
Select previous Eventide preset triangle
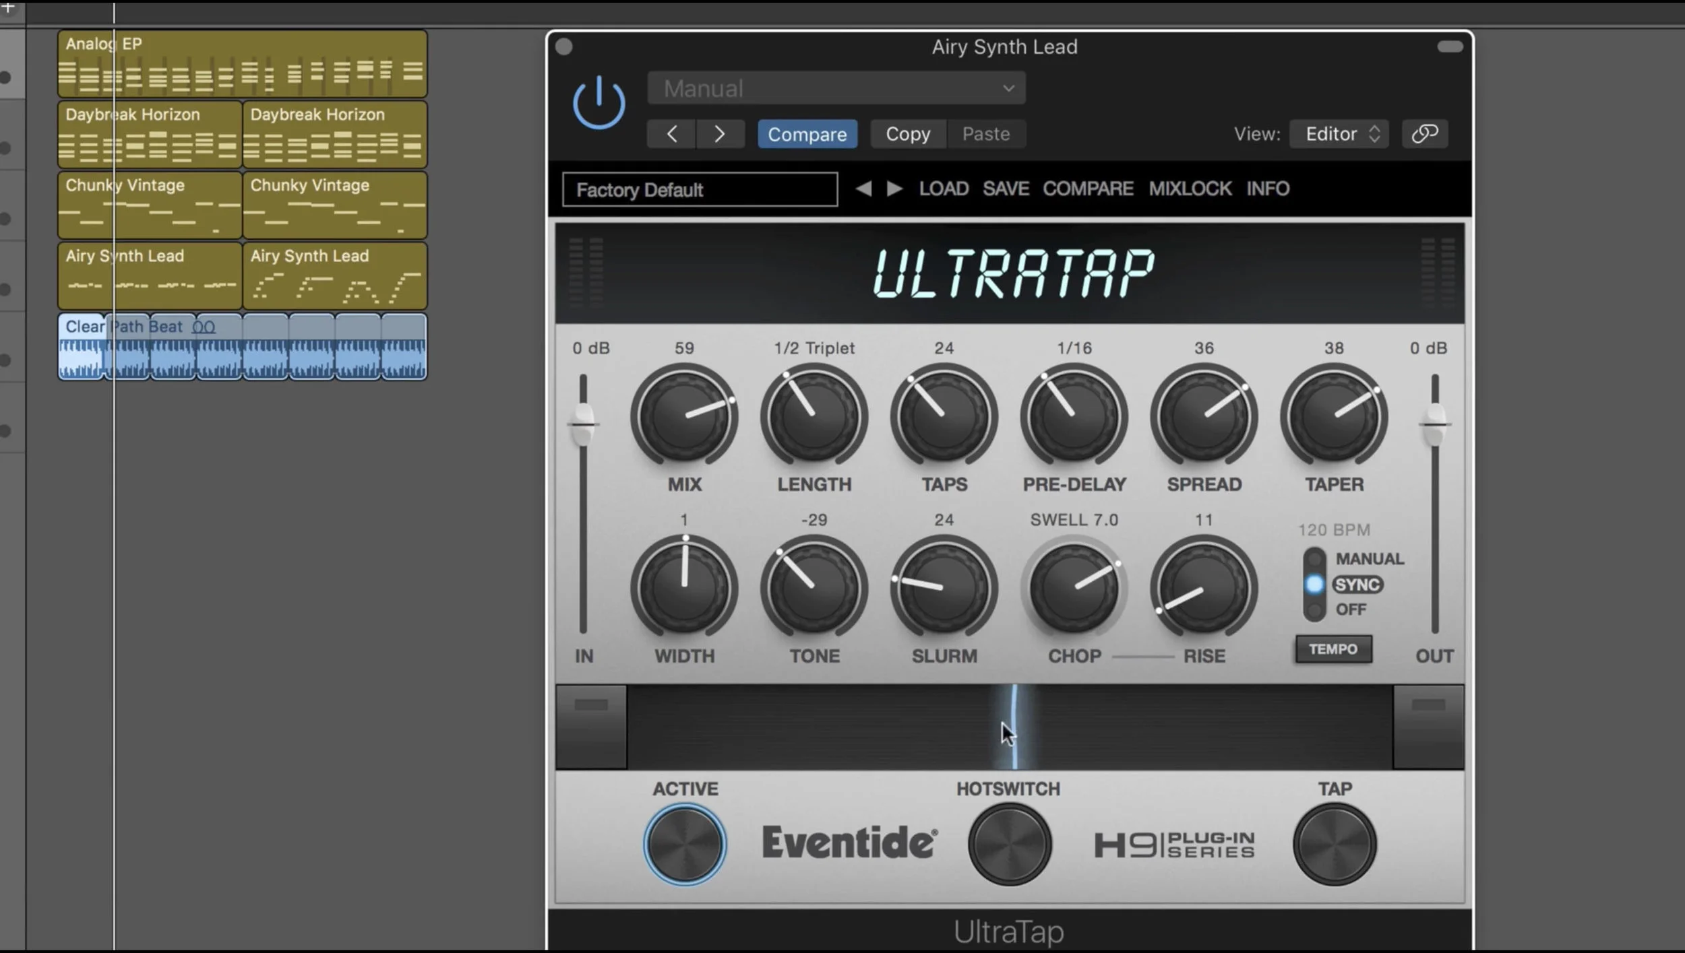tap(863, 189)
